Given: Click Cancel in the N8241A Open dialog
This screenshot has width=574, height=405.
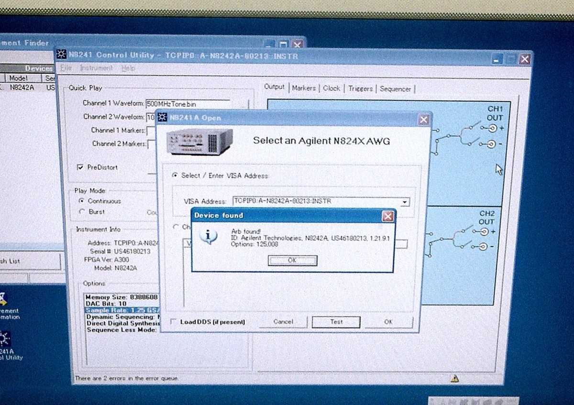Looking at the screenshot, I should 283,322.
